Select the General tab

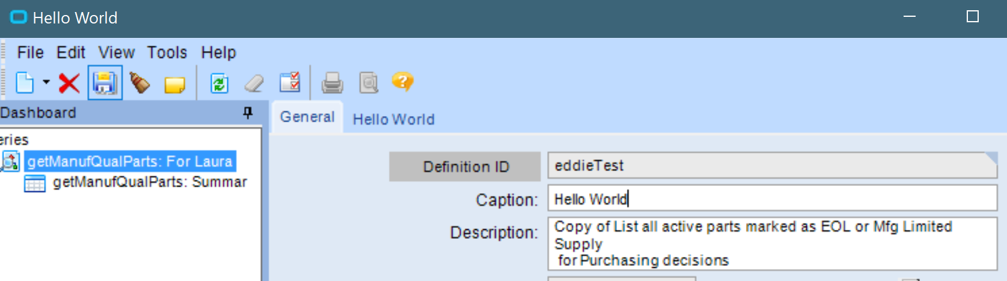(x=307, y=117)
